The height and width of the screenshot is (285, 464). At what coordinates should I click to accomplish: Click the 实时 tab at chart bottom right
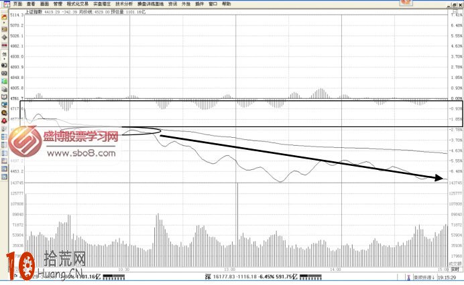455,270
